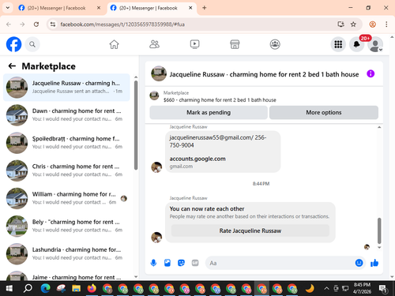Click the voice clip microphone icon
This screenshot has width=395, height=296.
[153, 263]
